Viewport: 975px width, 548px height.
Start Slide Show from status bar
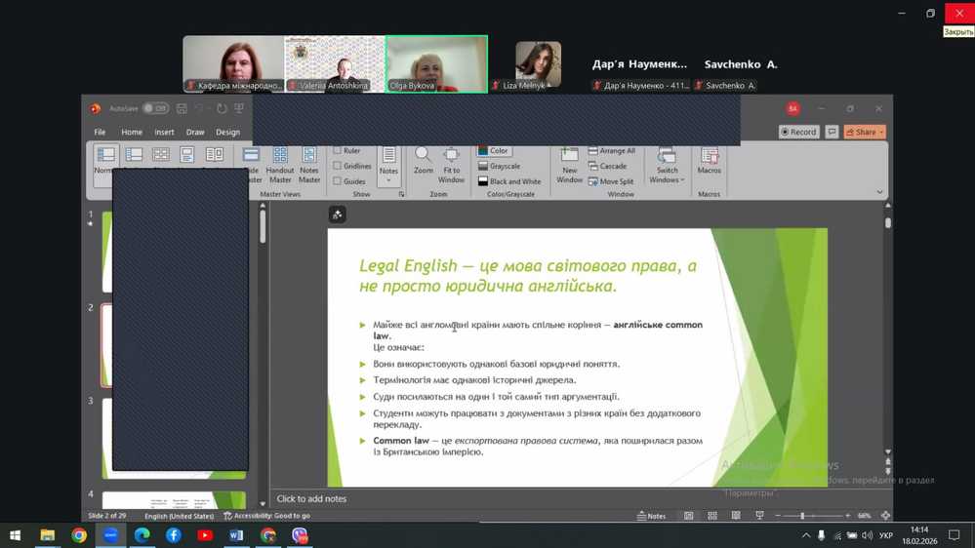[759, 516]
